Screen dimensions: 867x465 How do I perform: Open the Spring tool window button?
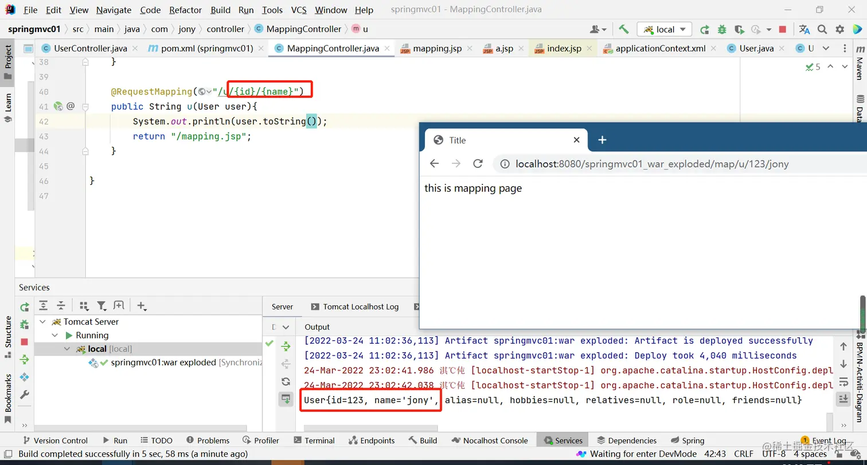pos(687,440)
